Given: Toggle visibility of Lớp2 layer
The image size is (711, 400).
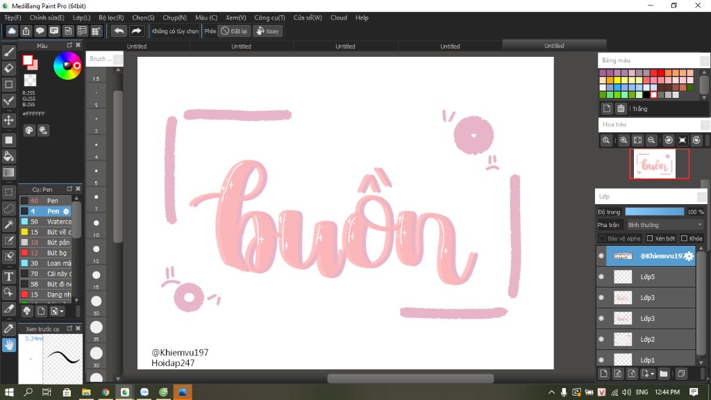Looking at the screenshot, I should 601,339.
